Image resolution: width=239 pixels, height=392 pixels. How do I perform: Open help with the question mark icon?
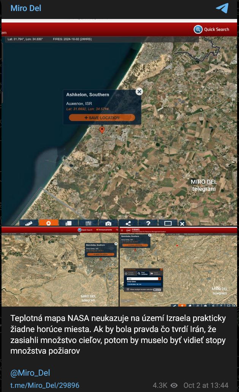pos(148,223)
